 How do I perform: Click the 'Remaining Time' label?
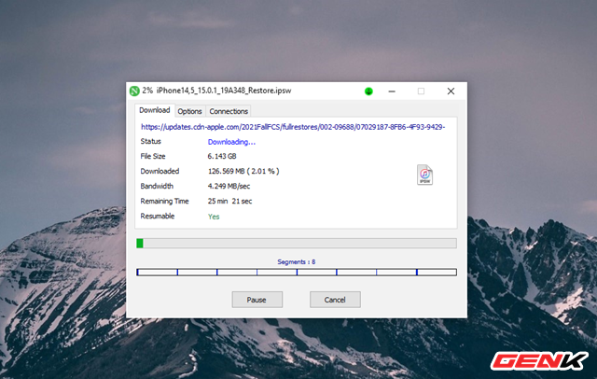click(x=164, y=201)
